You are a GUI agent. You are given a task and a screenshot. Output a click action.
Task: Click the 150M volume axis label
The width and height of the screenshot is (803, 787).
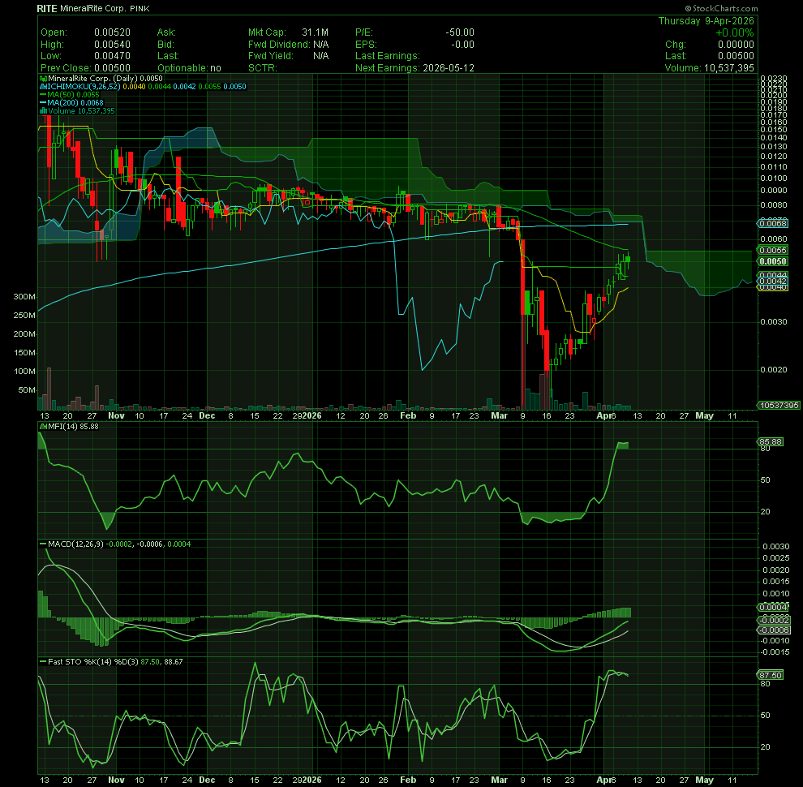(24, 352)
